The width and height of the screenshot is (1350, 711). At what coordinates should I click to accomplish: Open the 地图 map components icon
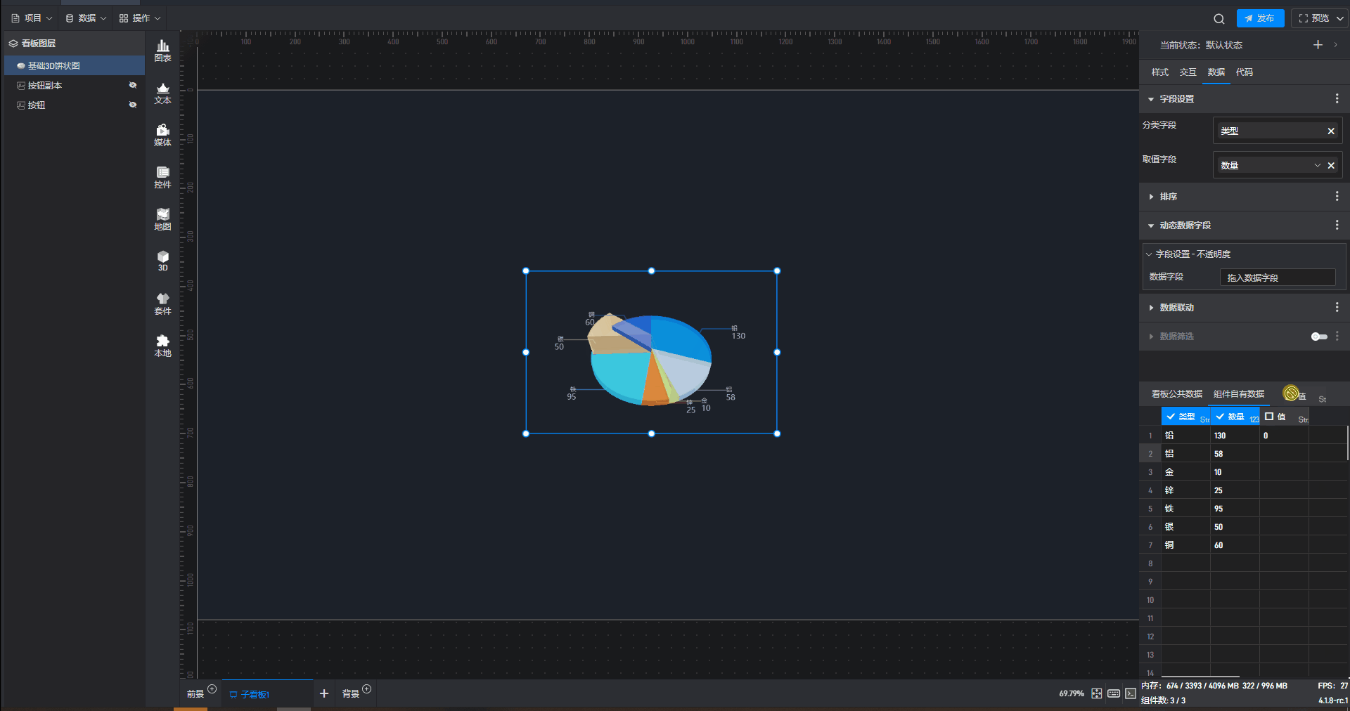162,218
